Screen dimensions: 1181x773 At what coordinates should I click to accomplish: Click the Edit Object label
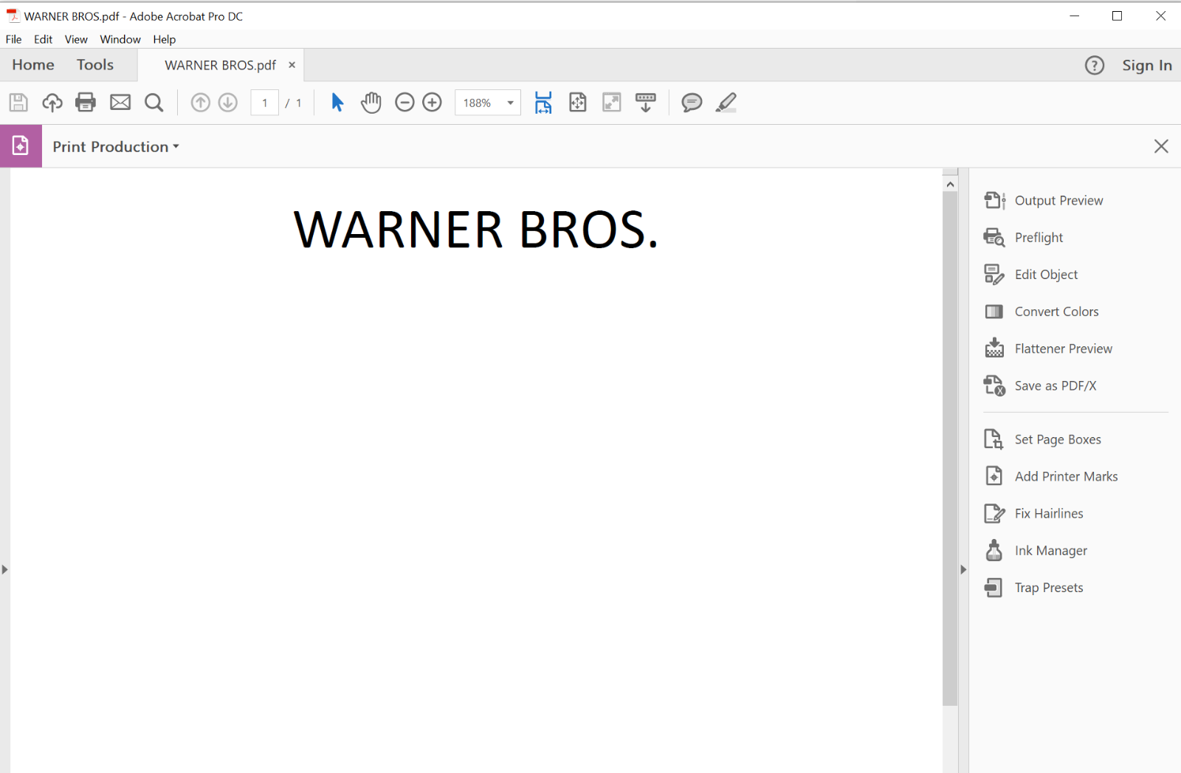coord(1046,275)
